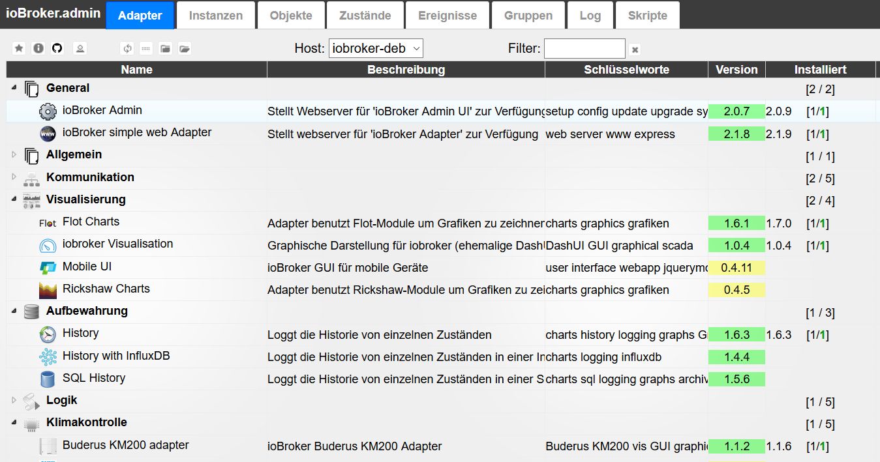Select the Mobile UI row name
This screenshot has height=462, width=880.
pyautogui.click(x=87, y=267)
